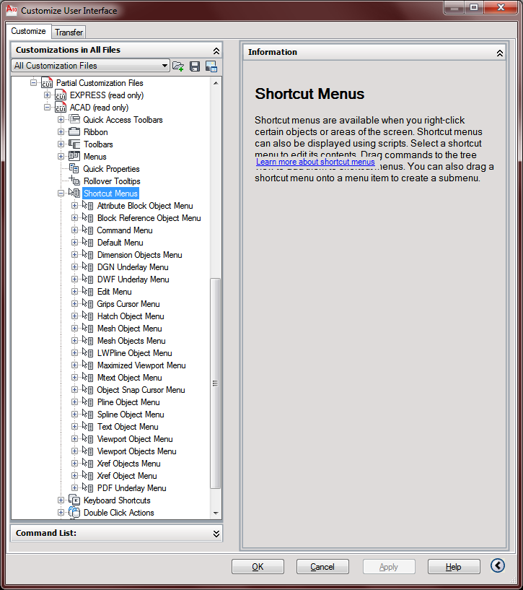Click the Double Click Actions node icon
The width and height of the screenshot is (523, 590).
pos(74,512)
